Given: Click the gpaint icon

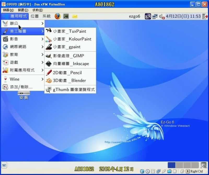Looking at the screenshot, I should coord(49,47).
